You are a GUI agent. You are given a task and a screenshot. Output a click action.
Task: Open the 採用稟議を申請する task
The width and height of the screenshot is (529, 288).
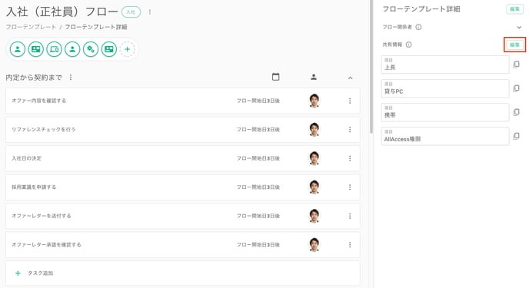(x=183, y=187)
